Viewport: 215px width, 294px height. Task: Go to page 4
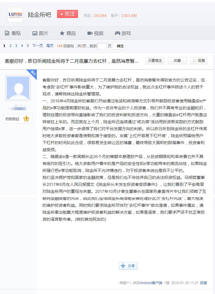(22, 46)
